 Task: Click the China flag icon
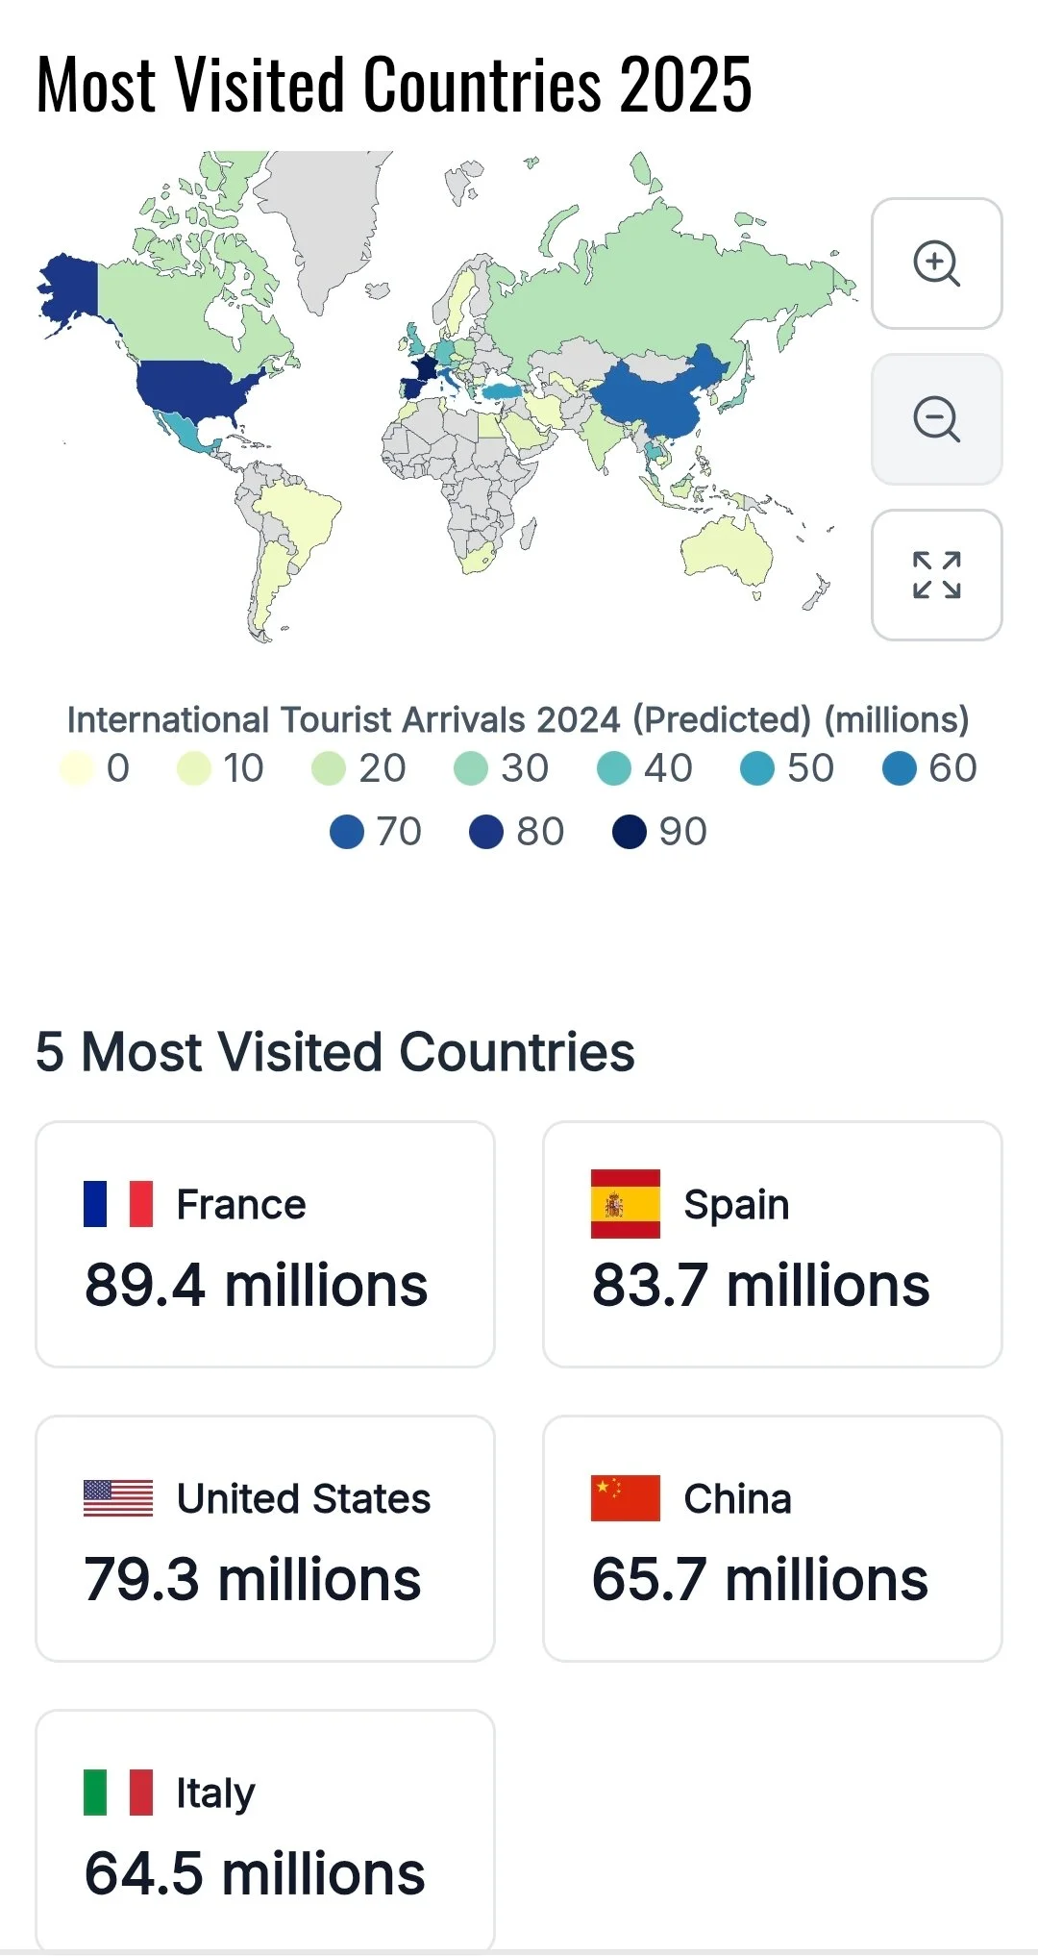point(626,1498)
